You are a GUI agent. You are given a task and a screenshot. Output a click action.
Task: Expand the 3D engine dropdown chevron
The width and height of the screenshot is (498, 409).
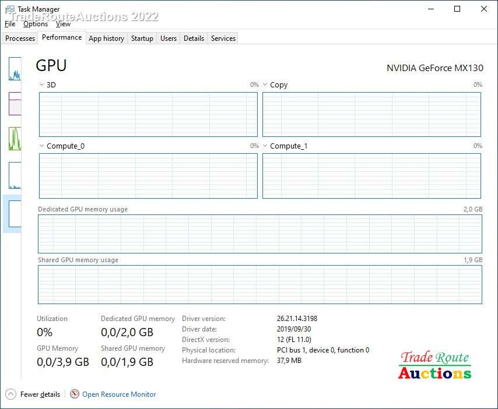[41, 84]
